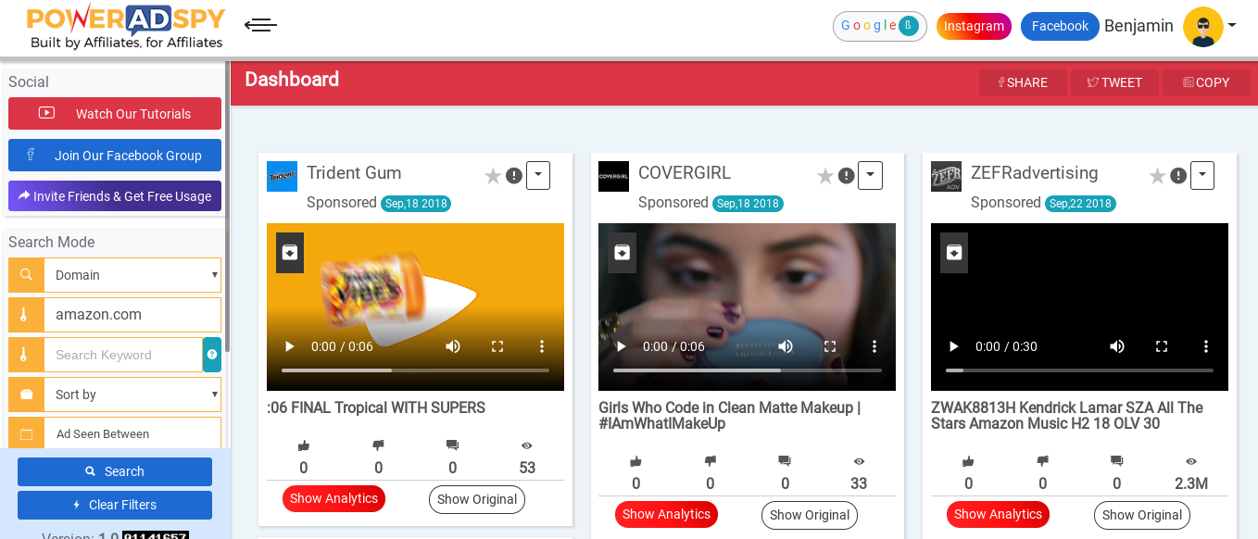Image resolution: width=1258 pixels, height=539 pixels.
Task: Show Analytics for the ZEFRadvertising ad
Action: 998,515
